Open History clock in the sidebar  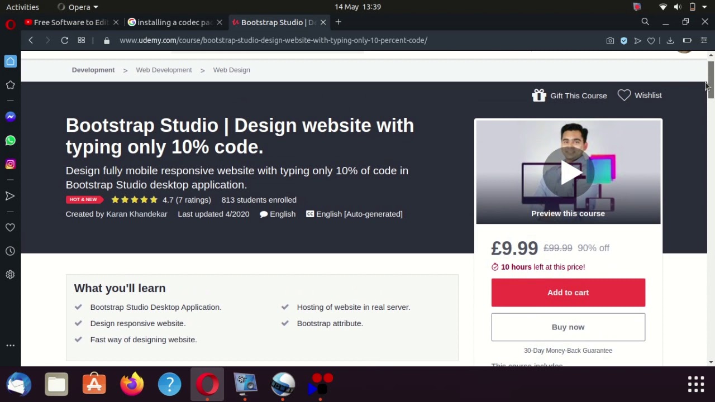[10, 251]
